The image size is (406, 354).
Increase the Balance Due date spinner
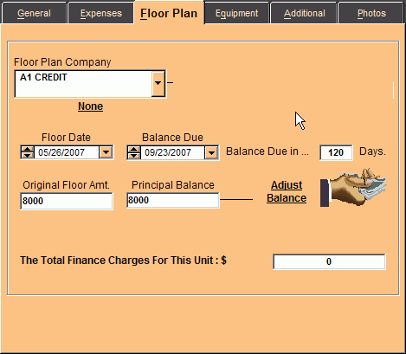[134, 150]
